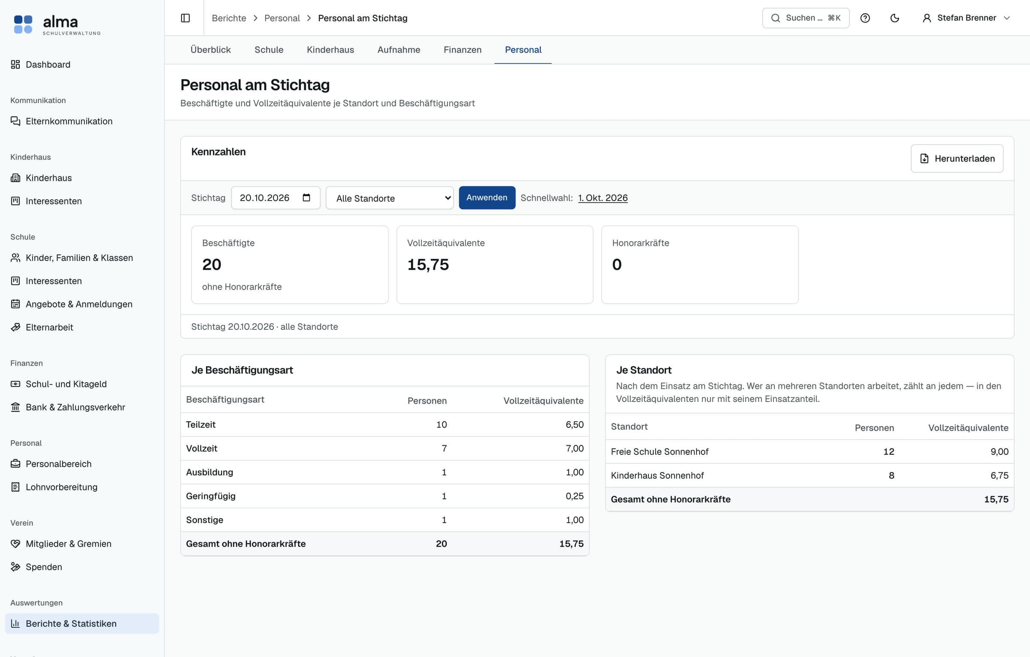Switch to the Überblick tab

tap(211, 50)
